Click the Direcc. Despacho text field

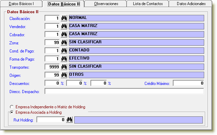124,91
